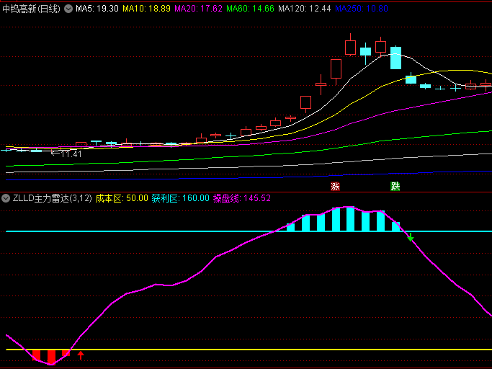492x369 pixels.
Task: Open the main chart indicator dropdown arrow
Action: click(68, 9)
